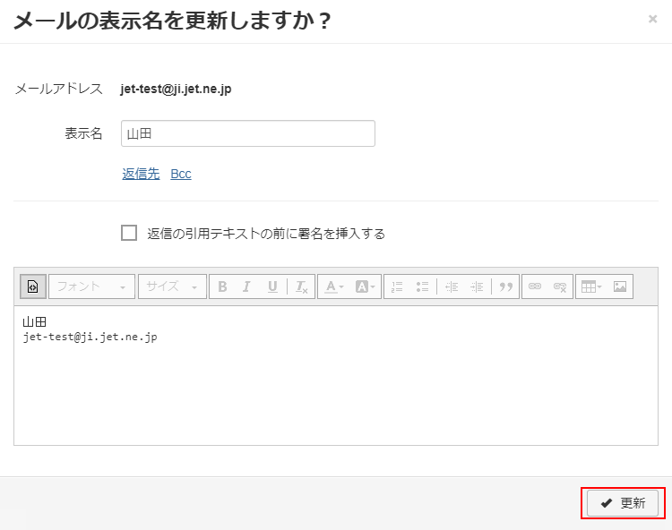Open the insert table dropdown

[x=591, y=286]
